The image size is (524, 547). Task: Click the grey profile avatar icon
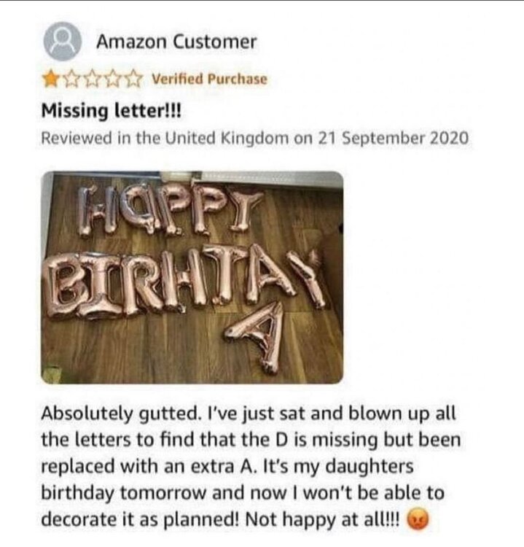click(x=61, y=43)
